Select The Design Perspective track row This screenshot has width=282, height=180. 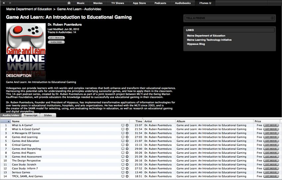(141, 160)
